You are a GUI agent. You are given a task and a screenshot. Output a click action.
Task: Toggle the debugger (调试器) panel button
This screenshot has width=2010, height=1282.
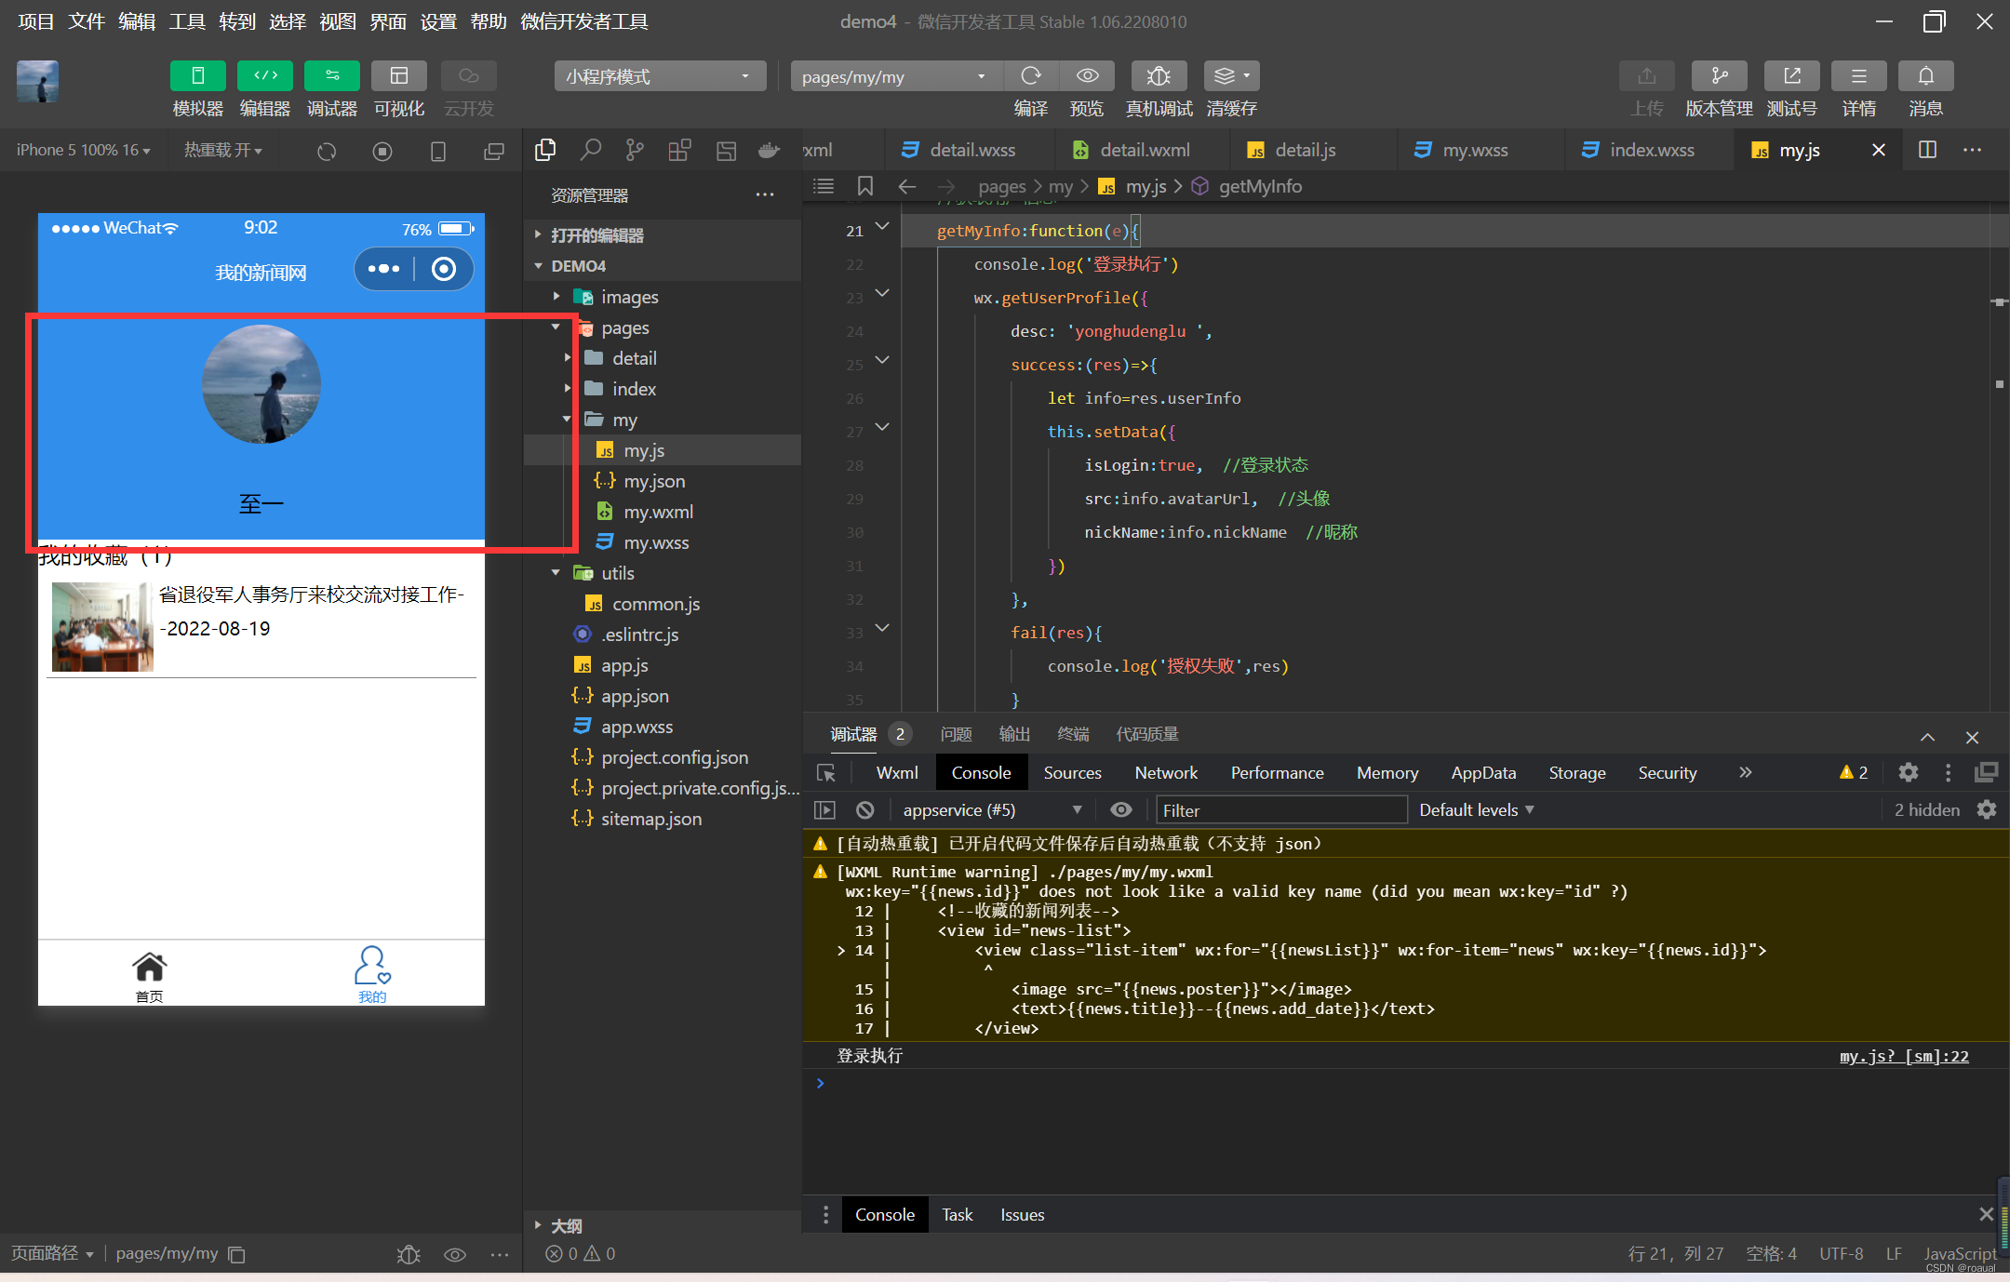point(331,76)
